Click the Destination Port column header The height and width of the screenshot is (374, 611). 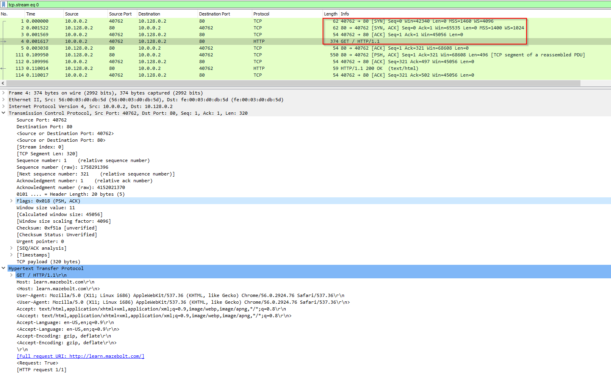[214, 14]
